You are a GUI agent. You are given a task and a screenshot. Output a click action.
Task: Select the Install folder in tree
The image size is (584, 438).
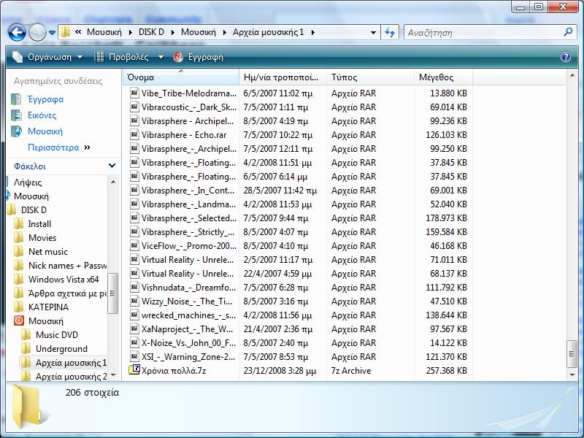[x=39, y=224]
